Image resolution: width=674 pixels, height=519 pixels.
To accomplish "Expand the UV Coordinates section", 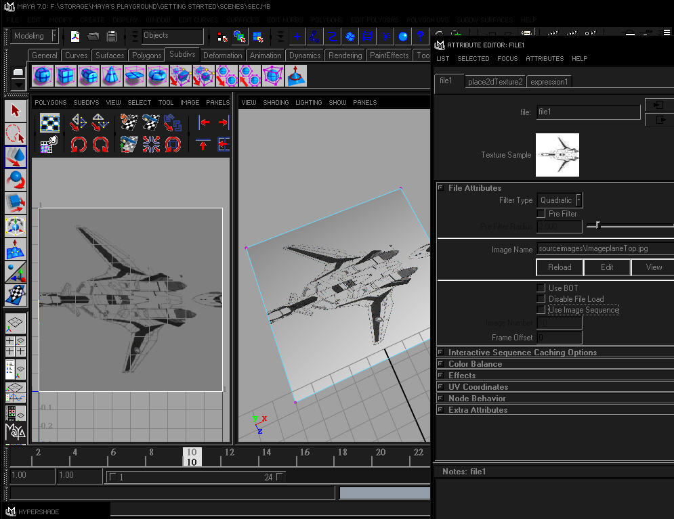I will pos(440,386).
